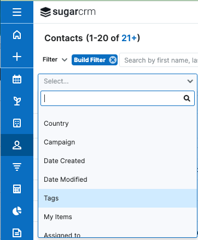Expand the Filter dropdown
198x240 pixels.
click(55, 60)
